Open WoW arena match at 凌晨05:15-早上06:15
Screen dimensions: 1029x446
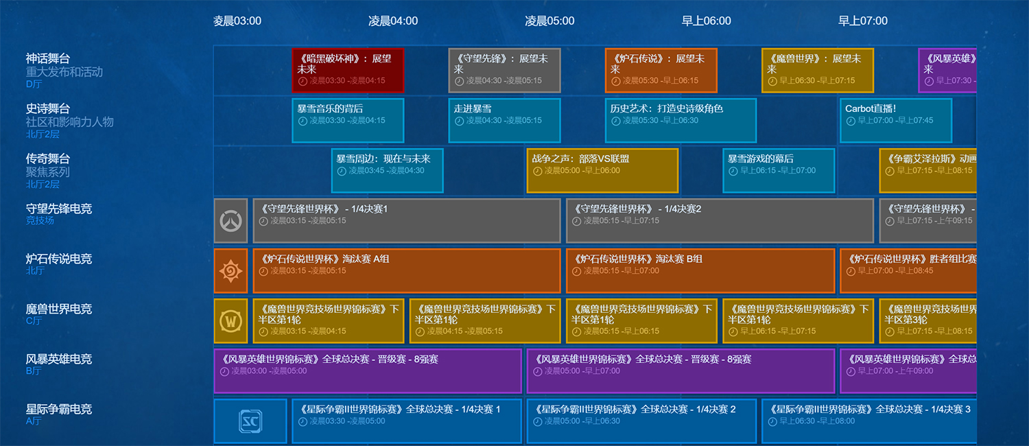[642, 321]
